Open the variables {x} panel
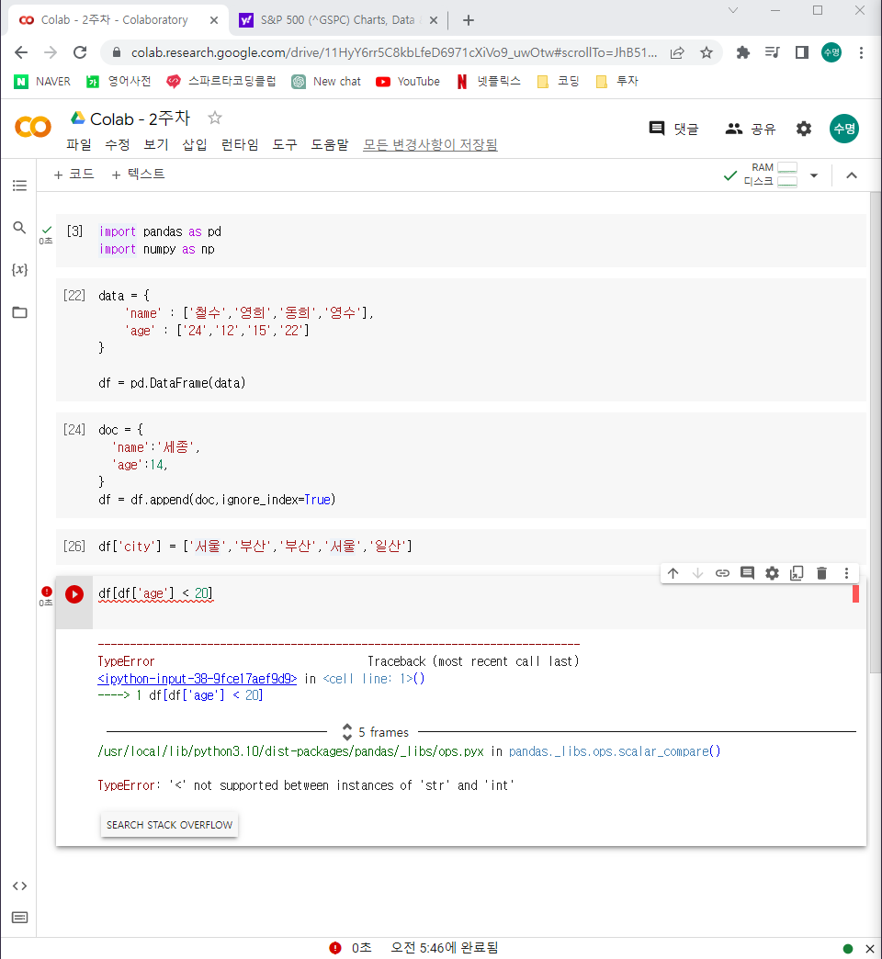Viewport: 882px width, 959px height. pyautogui.click(x=19, y=270)
